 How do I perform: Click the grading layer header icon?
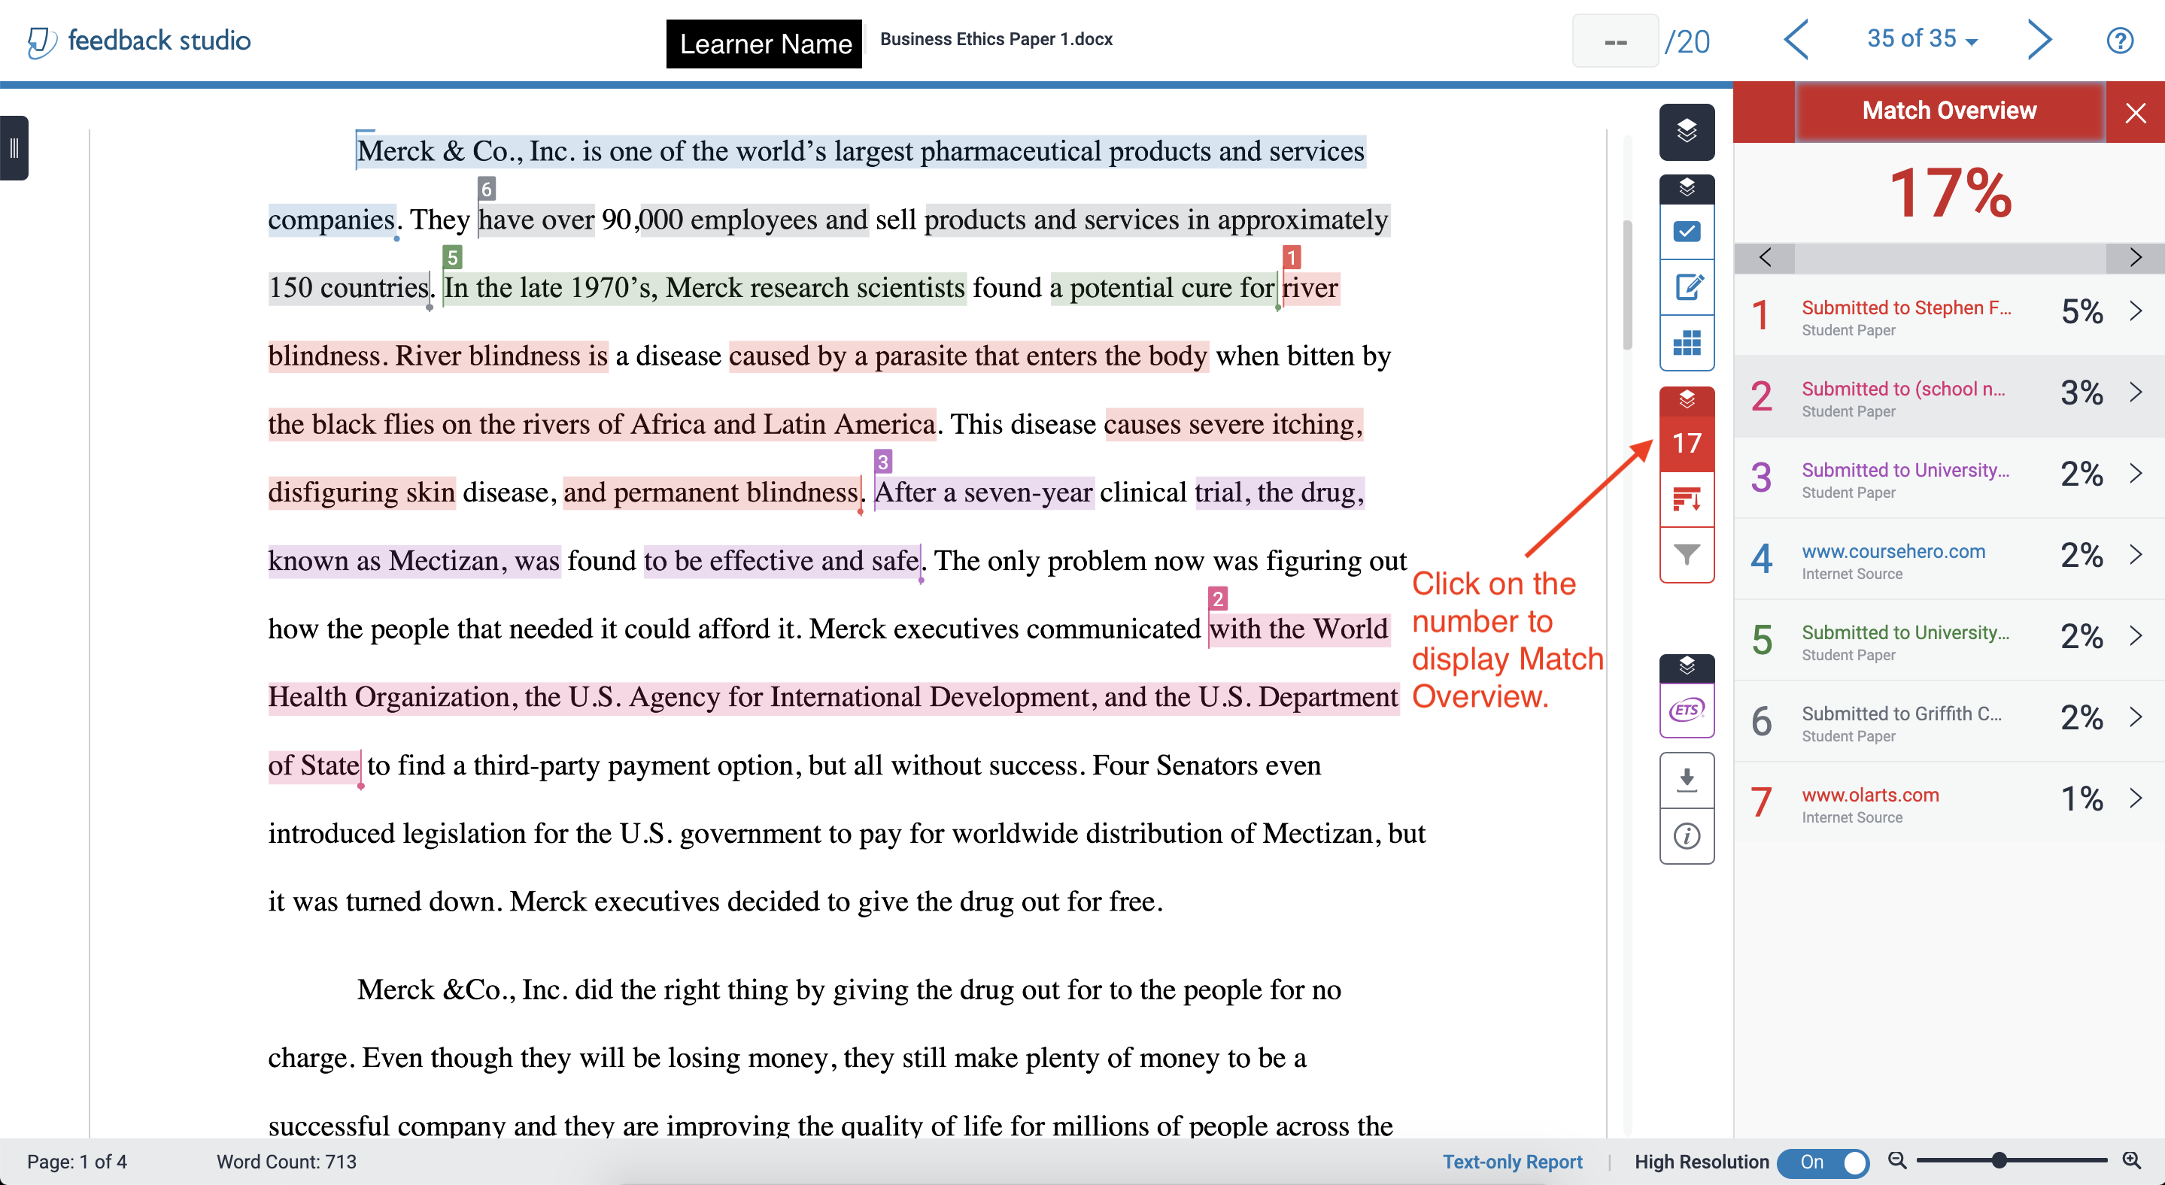pos(1686,189)
